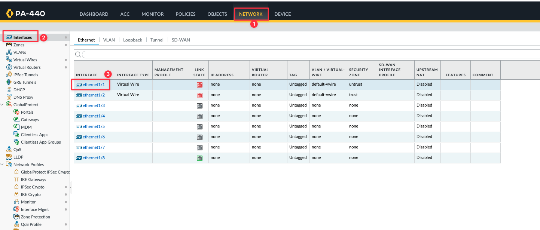The width and height of the screenshot is (540, 230).
Task: Collapse the GlobalProtect tree node
Action: (2, 105)
